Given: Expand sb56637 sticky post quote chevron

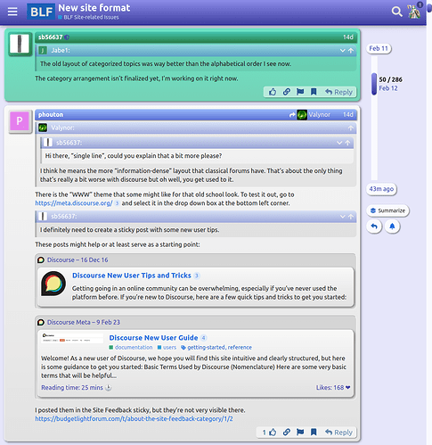Looking at the screenshot, I should [343, 217].
